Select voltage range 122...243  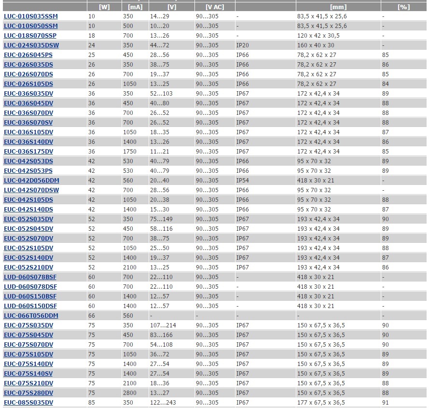pyautogui.click(x=163, y=402)
